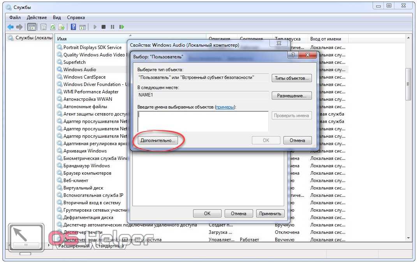The width and height of the screenshot is (417, 263).
Task: Focus the object names input field
Action: tap(203, 121)
